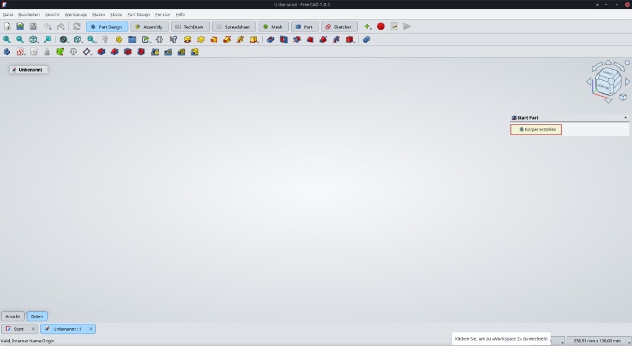
Task: Click the What's This help cursor icon
Action: 173,39
